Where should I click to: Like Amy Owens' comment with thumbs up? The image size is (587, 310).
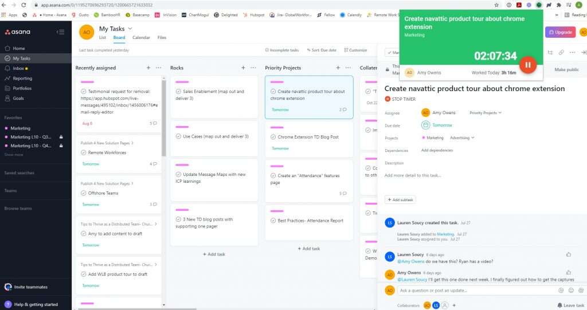pos(568,273)
